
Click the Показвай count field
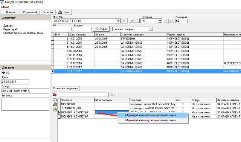182,21
